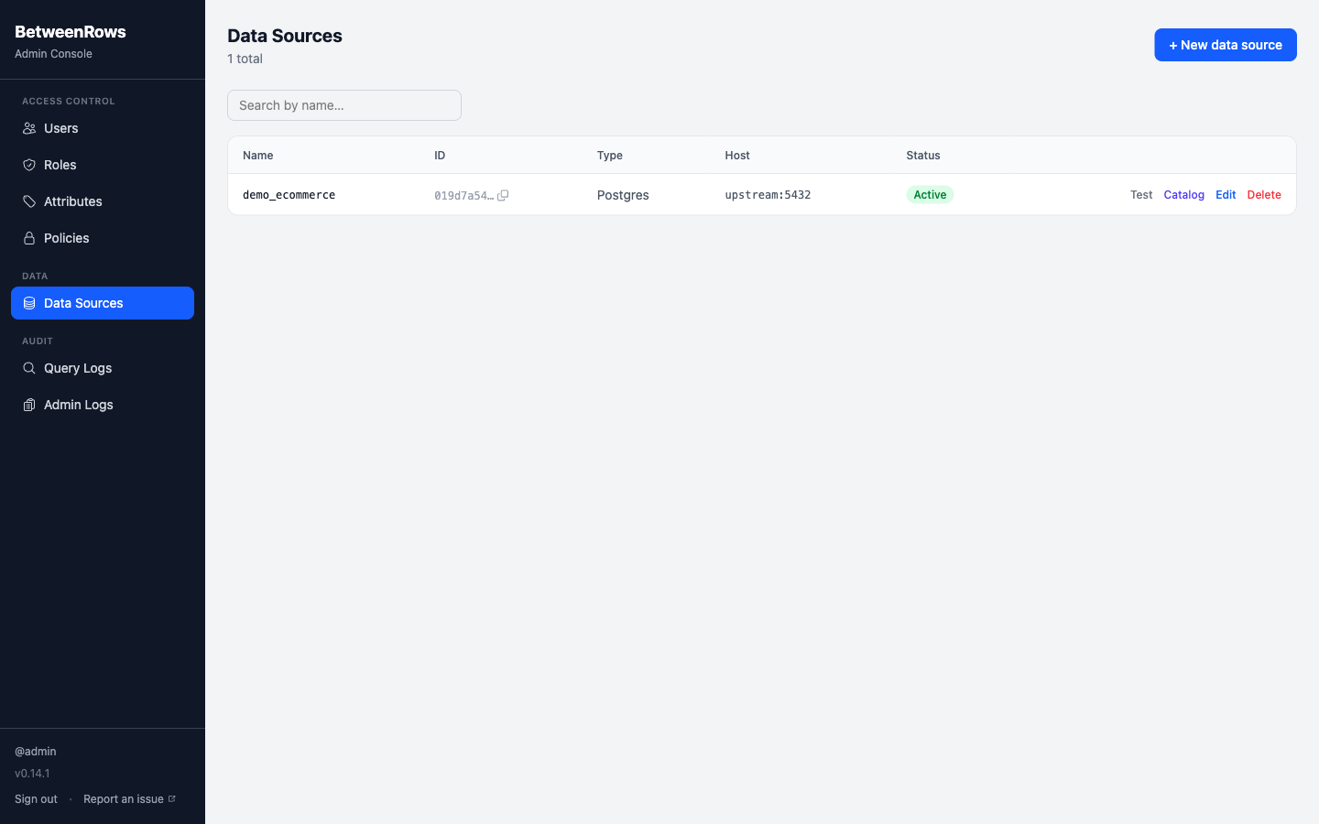Click the search by name field

(x=344, y=105)
